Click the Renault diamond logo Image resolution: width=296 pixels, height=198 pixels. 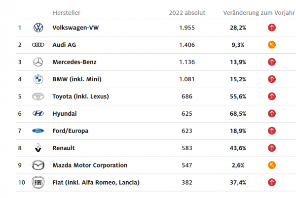[38, 148]
